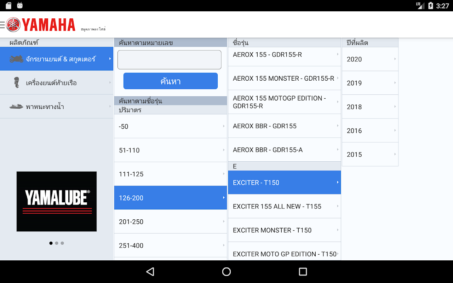This screenshot has height=283, width=453.
Task: Tap the LTE signal indicator
Action: [420, 6]
